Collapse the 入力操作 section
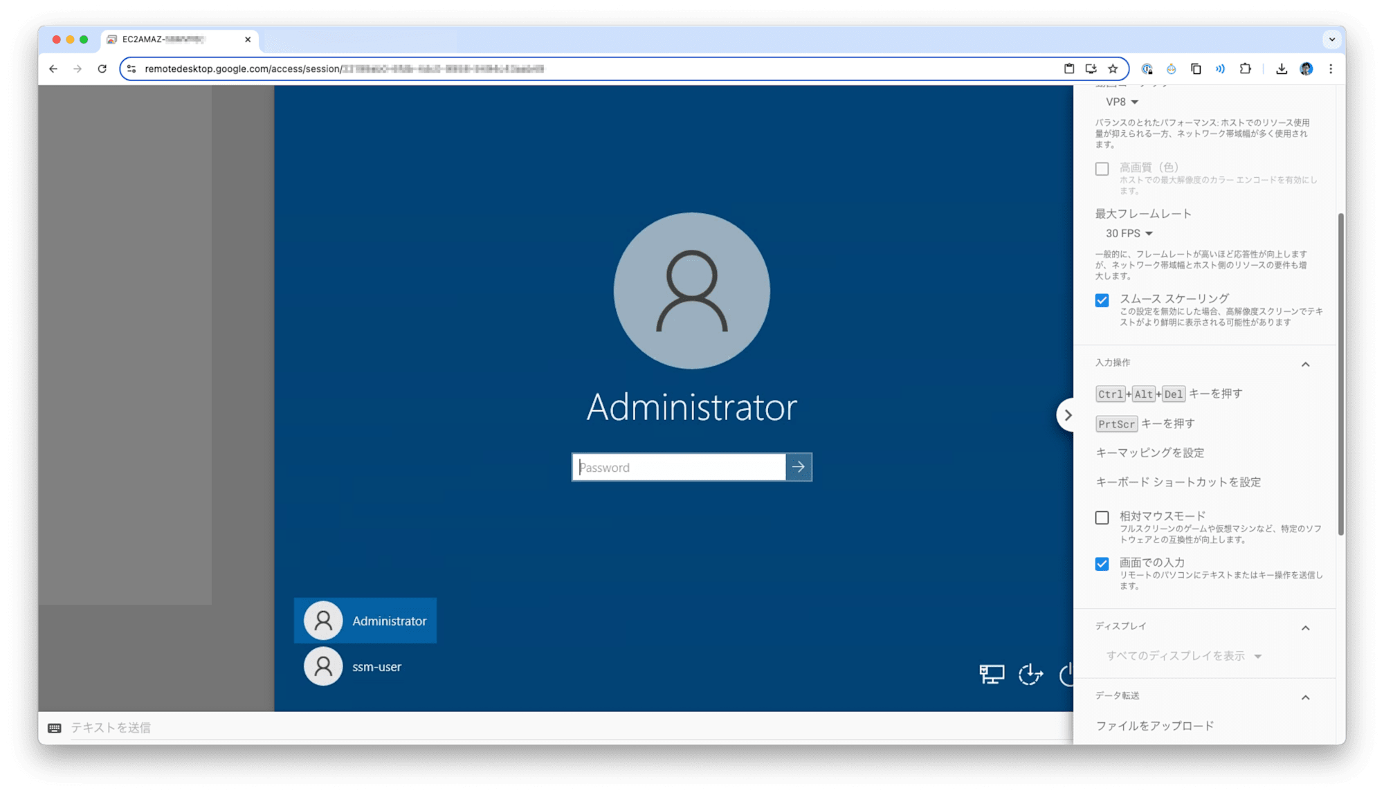Viewport: 1384px width, 795px height. (x=1305, y=364)
